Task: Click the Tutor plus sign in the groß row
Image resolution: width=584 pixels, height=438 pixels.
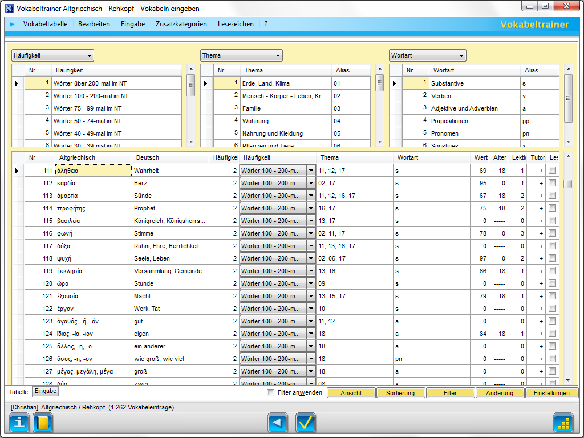Action: click(541, 372)
